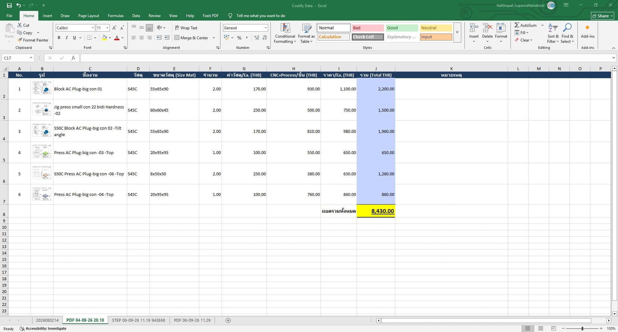Click the Delete cells icon
Viewport: 618px width, 332px height.
[x=487, y=28]
